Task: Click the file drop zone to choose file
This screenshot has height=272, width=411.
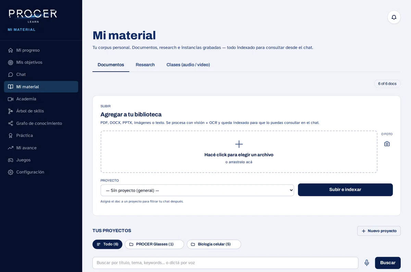Action: tap(239, 152)
